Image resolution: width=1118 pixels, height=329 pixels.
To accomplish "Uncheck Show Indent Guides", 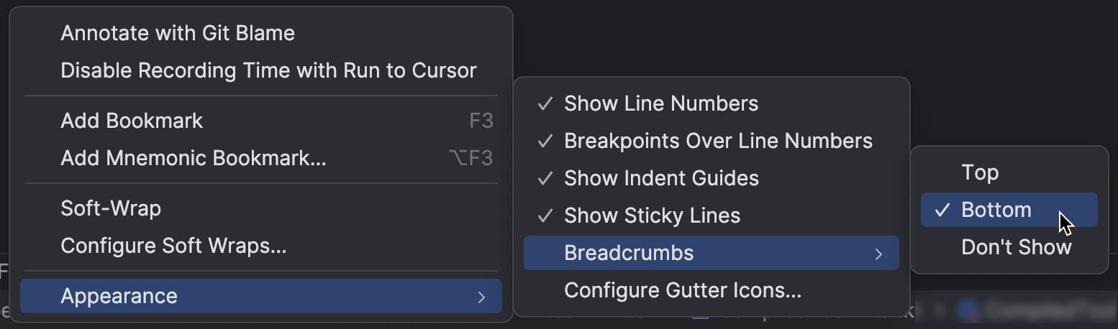I will (x=661, y=178).
